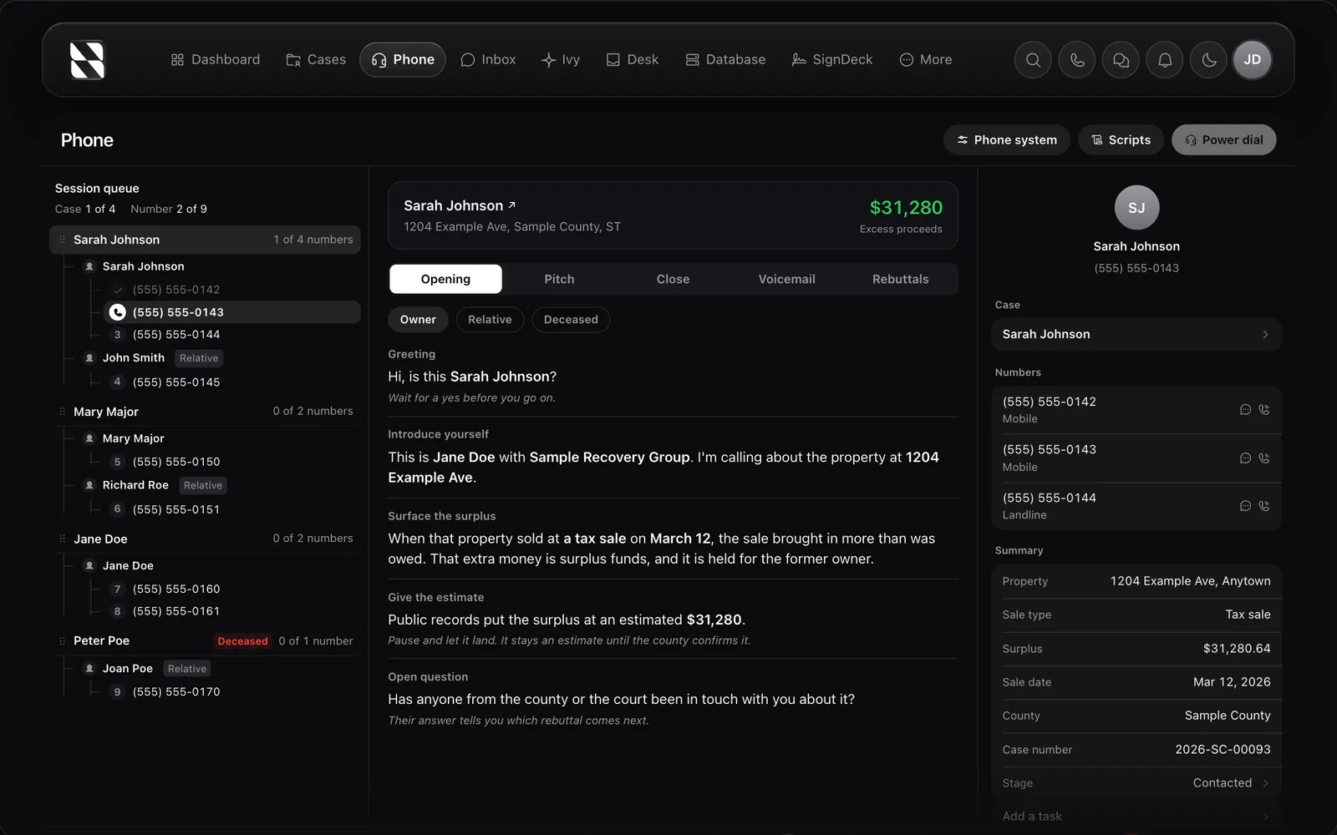Start Power dial
The height and width of the screenshot is (835, 1337).
point(1223,140)
